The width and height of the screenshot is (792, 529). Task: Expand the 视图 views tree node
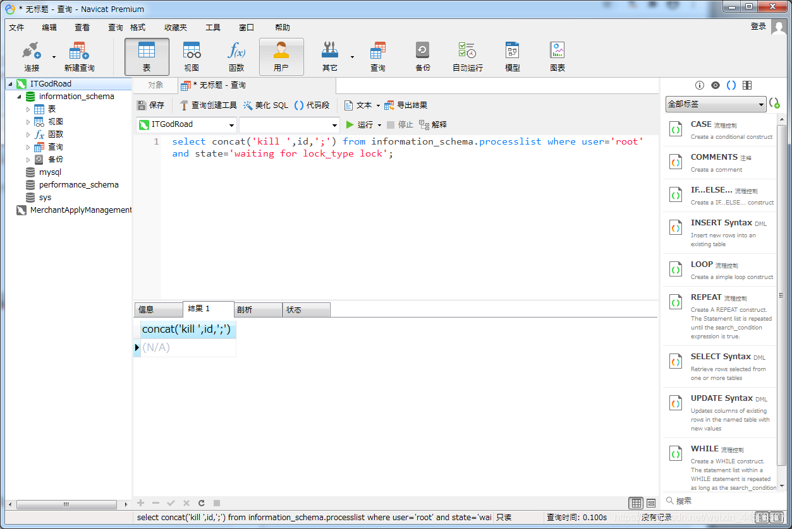(x=28, y=122)
